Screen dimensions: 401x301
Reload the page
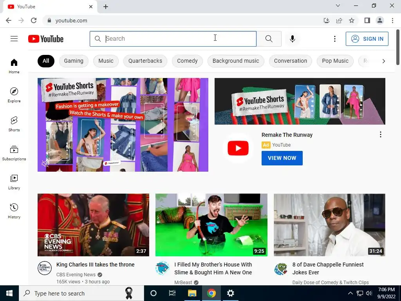coord(34,20)
